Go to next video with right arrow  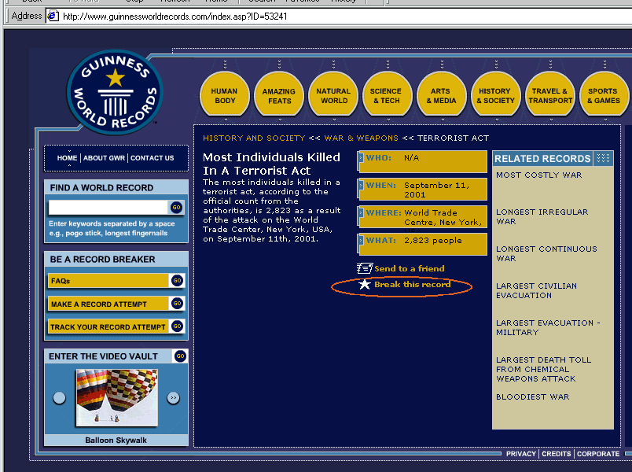173,398
